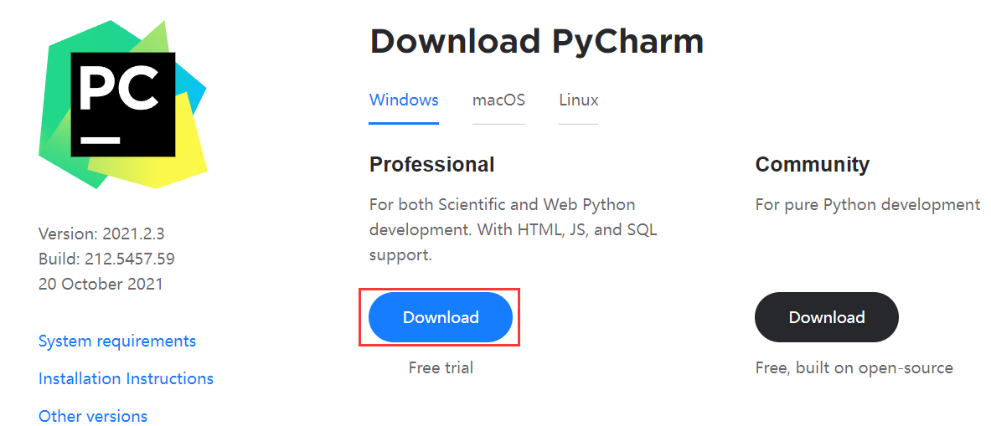The height and width of the screenshot is (426, 991).
Task: View the Installation Instructions link
Action: click(x=126, y=378)
